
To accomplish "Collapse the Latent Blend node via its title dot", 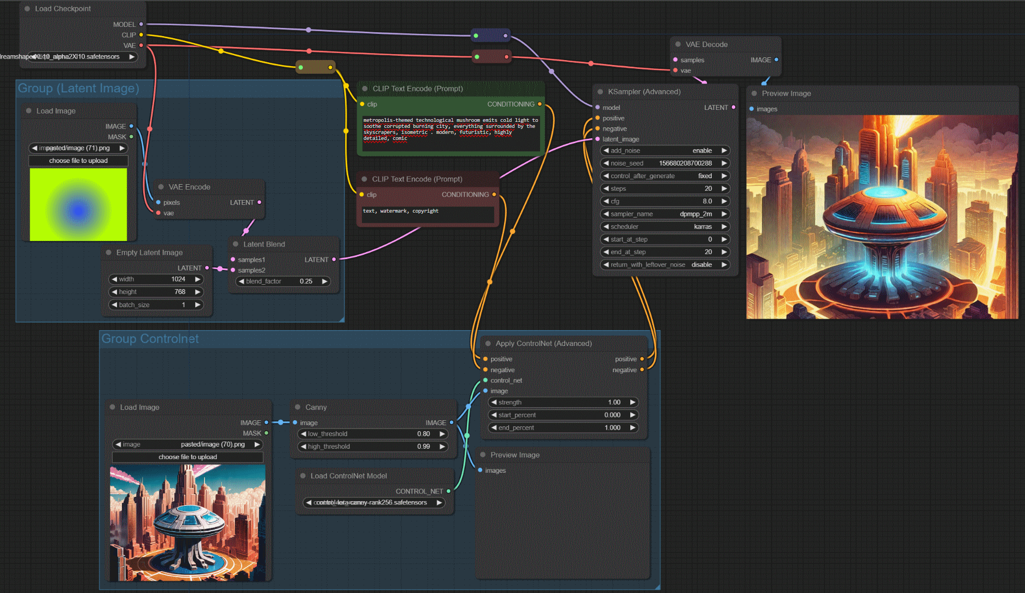I will 236,244.
